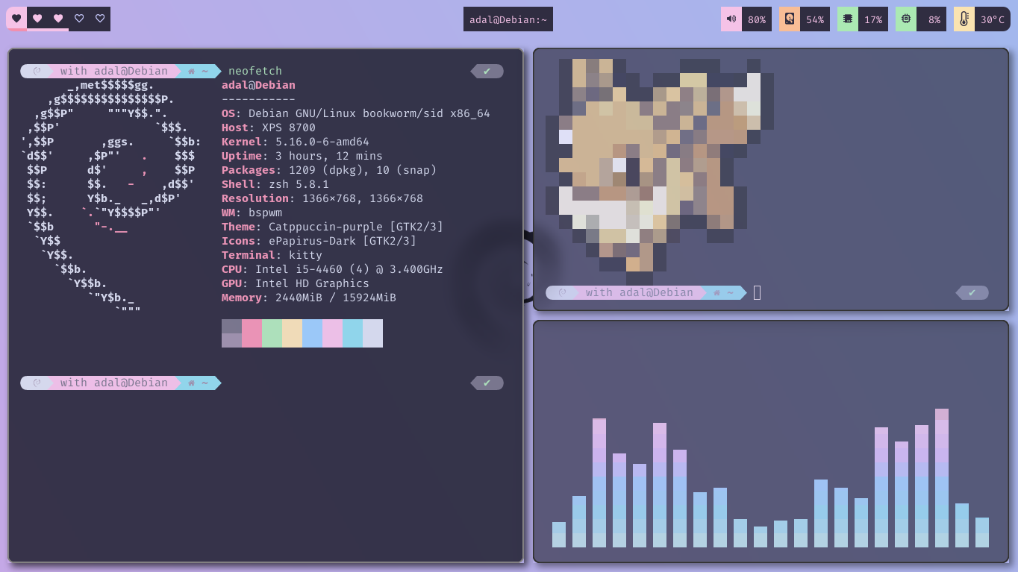
Task: Click the typed neofetch command
Action: tap(255, 71)
